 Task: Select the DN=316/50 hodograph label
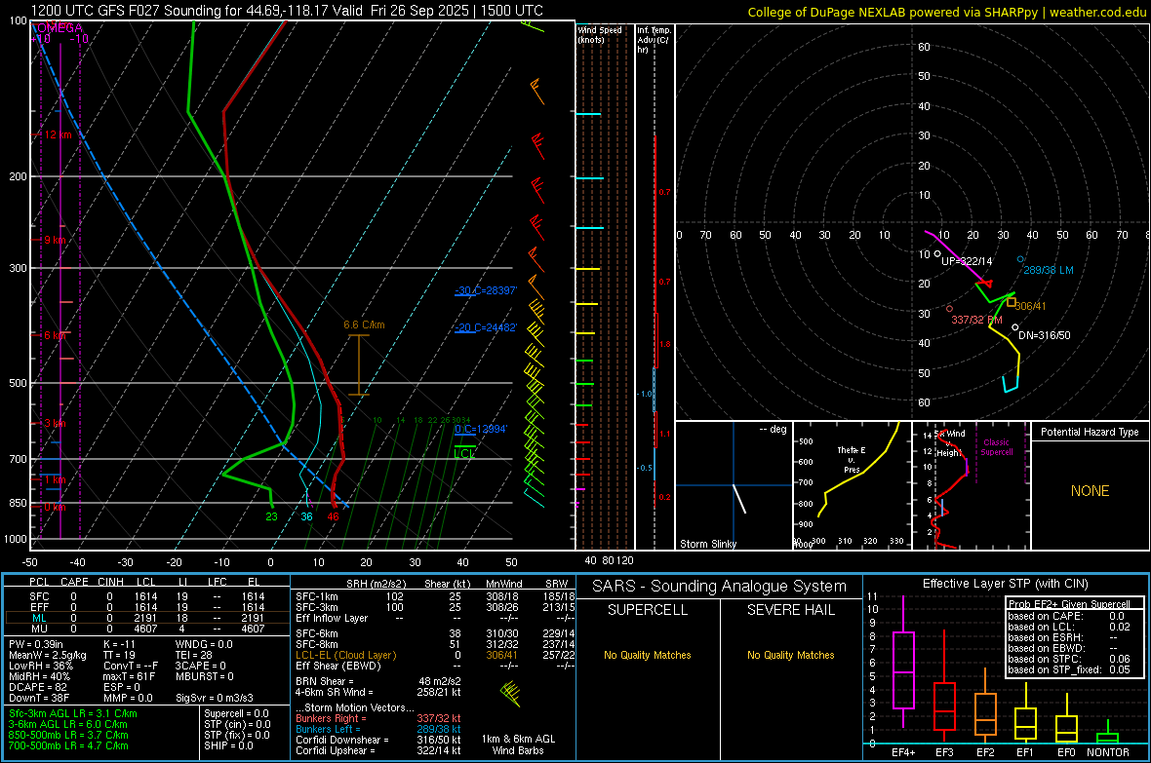(x=1045, y=335)
